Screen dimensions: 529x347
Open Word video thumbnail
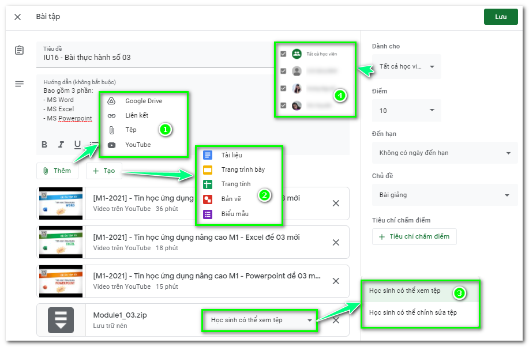61,203
